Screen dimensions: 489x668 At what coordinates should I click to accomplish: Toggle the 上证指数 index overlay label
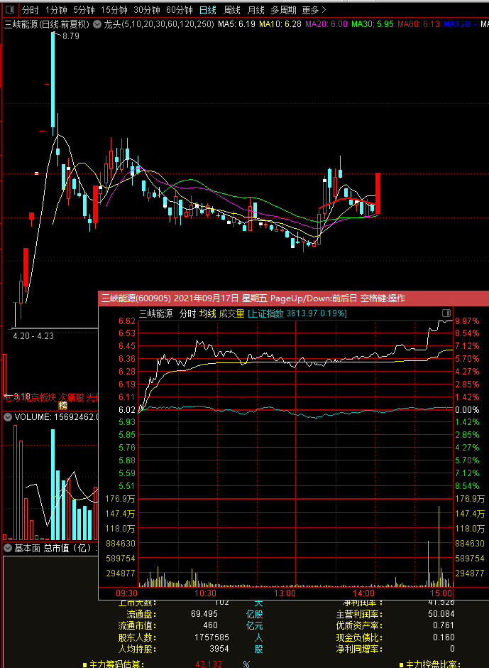click(x=265, y=313)
